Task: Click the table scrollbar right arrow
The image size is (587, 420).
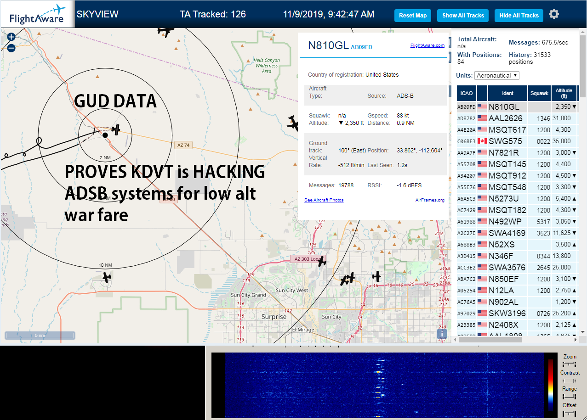Action: click(576, 340)
